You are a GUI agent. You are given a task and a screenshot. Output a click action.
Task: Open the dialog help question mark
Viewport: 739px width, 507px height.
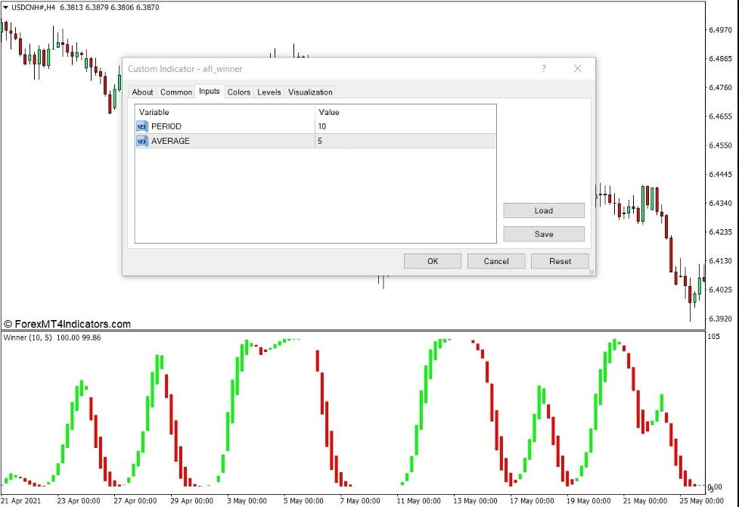point(543,69)
